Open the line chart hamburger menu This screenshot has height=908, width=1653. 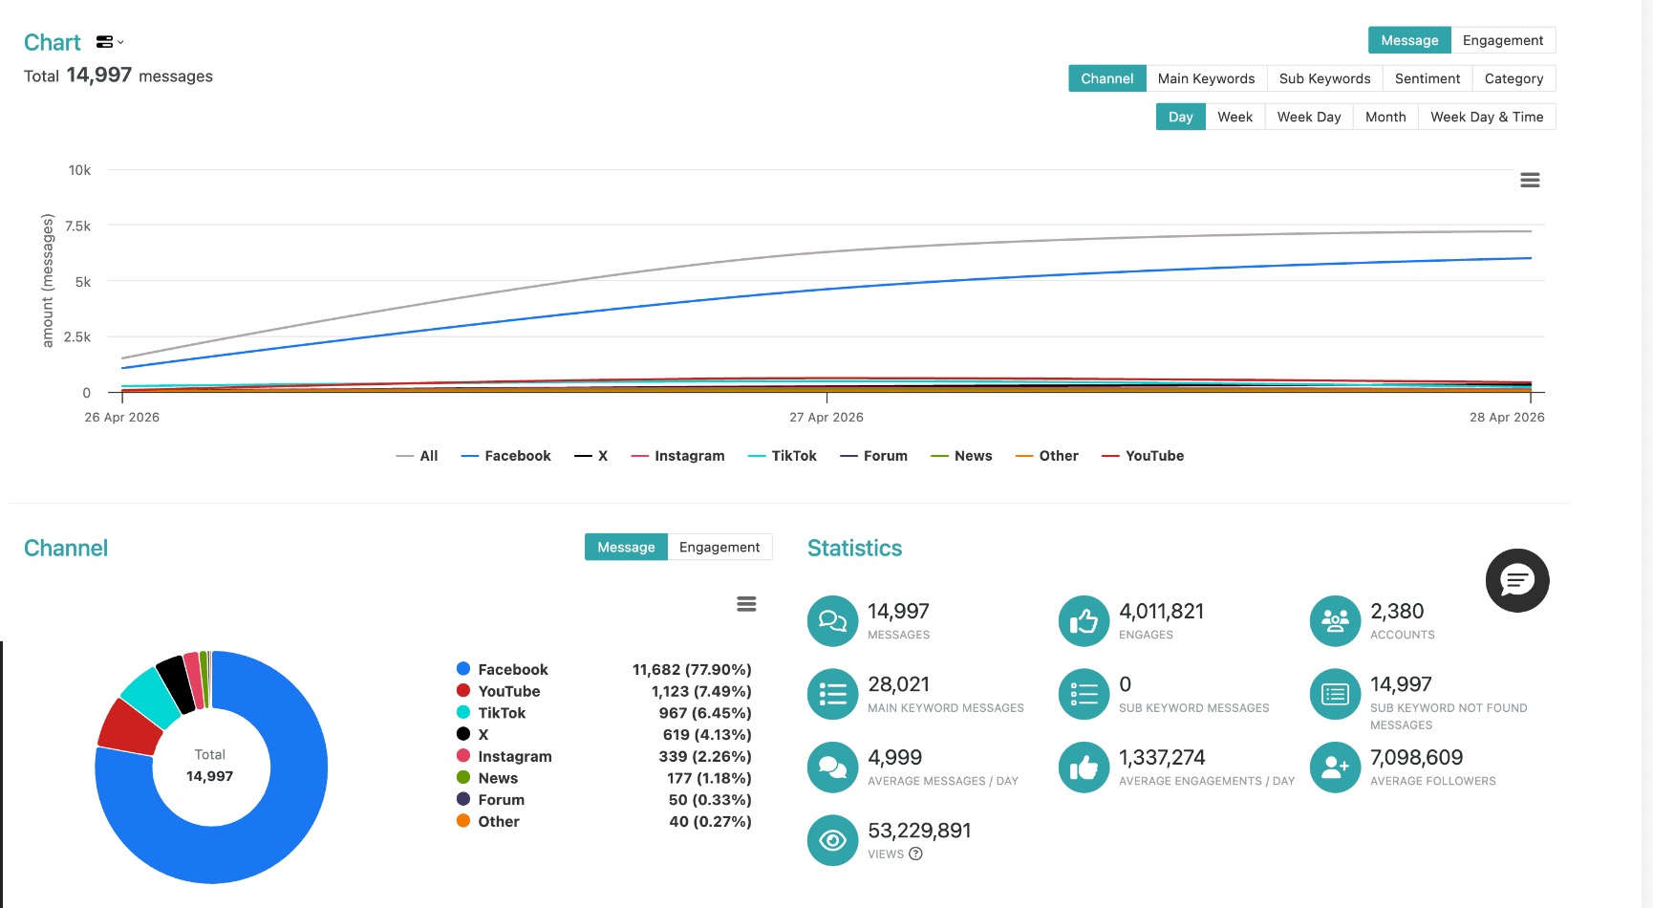[1530, 180]
